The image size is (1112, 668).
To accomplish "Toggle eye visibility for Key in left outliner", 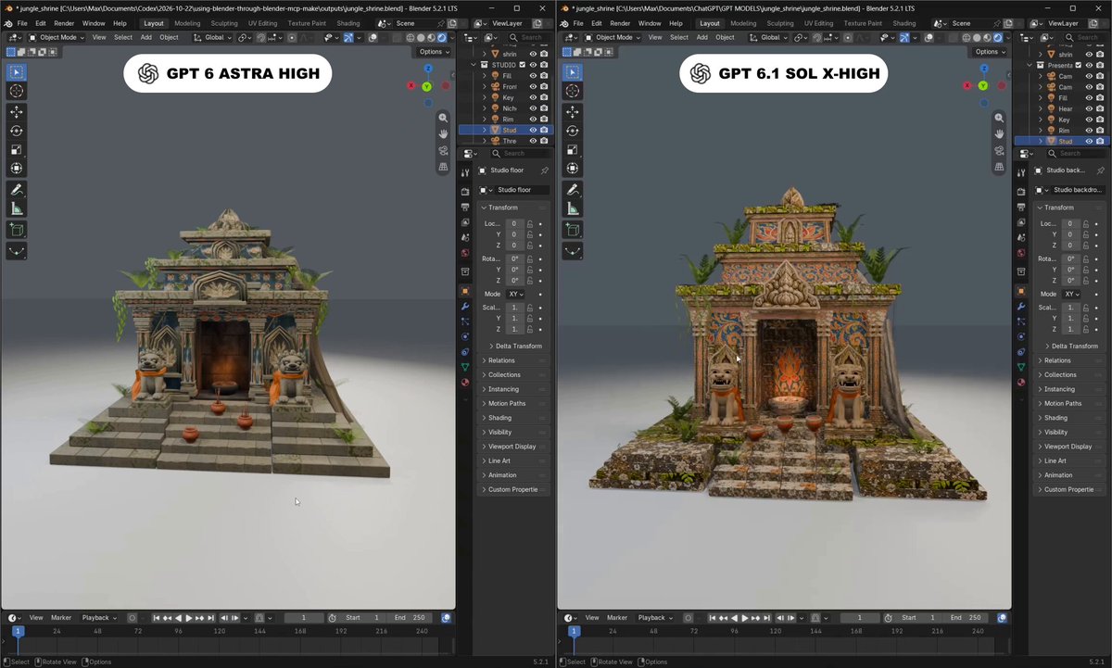I will click(x=533, y=97).
